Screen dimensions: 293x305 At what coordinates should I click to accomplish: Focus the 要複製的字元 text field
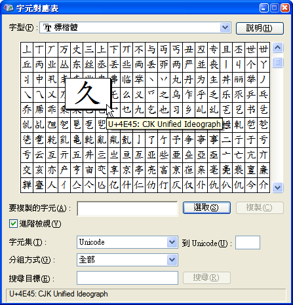coord(127,209)
